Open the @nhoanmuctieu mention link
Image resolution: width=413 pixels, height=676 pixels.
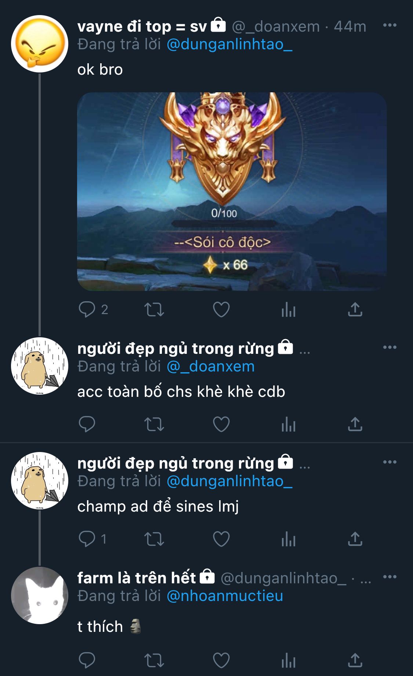225,596
